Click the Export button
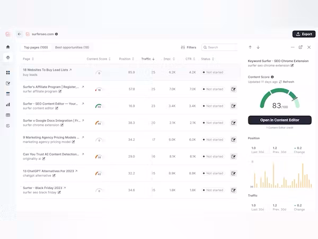 (x=304, y=34)
